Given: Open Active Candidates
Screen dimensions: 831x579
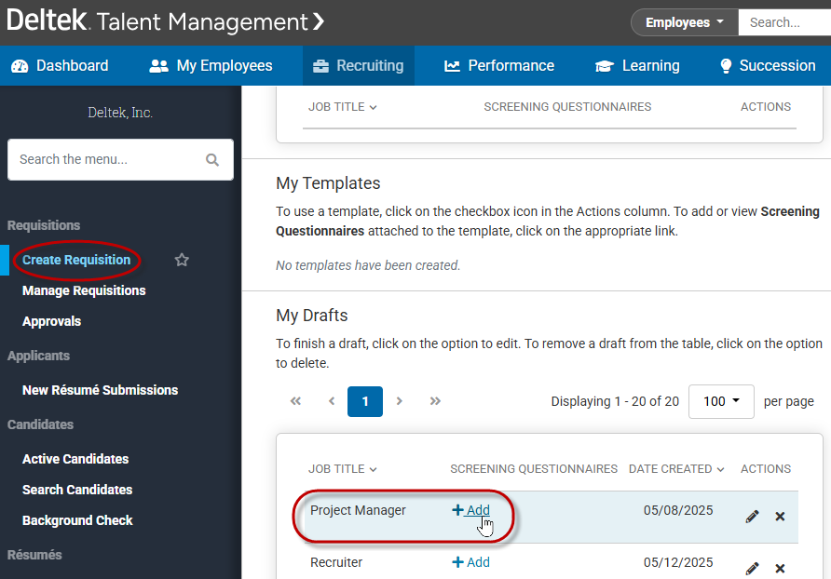Looking at the screenshot, I should click(x=75, y=459).
